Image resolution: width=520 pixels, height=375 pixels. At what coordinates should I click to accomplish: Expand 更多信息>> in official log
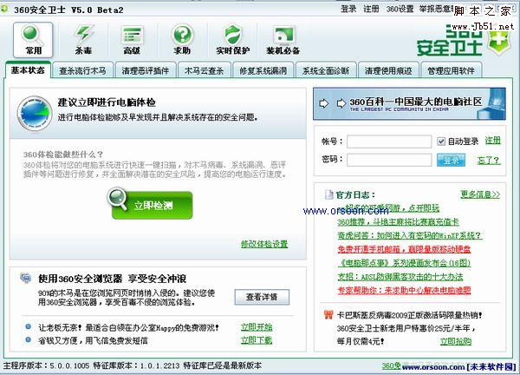click(480, 194)
